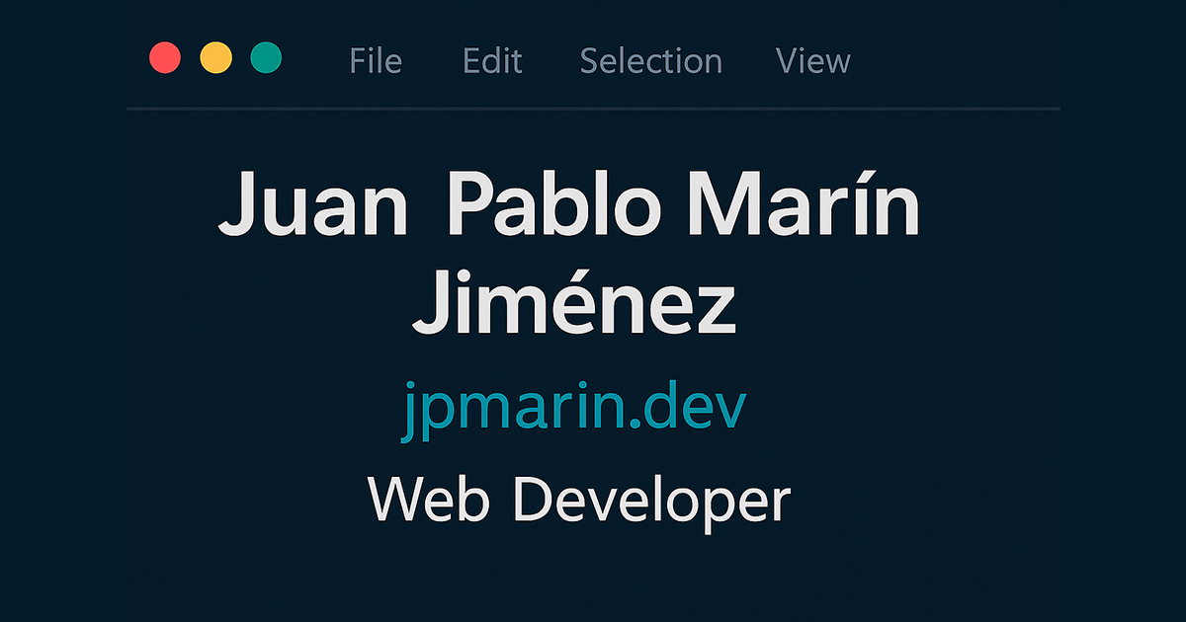Click the teal jpmarin.dev text
Viewport: 1186px width, 622px height.
[576, 403]
